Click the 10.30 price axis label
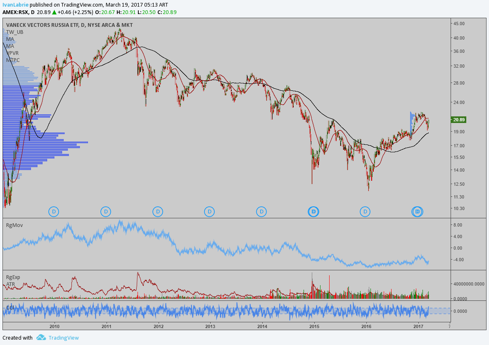This screenshot has width=489, height=345. tap(459, 208)
